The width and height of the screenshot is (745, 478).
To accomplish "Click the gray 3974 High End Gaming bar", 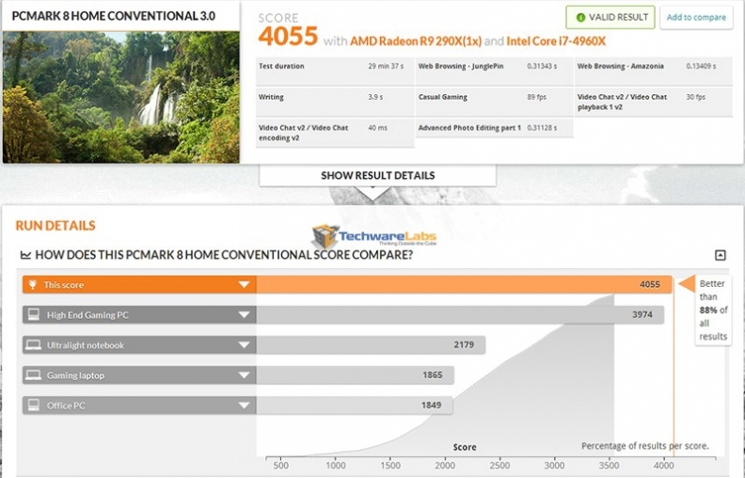I will pyautogui.click(x=460, y=314).
